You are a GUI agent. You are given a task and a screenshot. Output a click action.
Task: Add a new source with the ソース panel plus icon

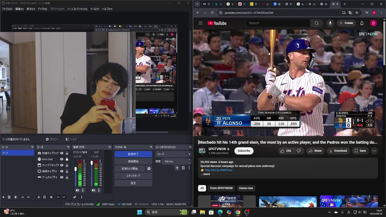(x=39, y=197)
